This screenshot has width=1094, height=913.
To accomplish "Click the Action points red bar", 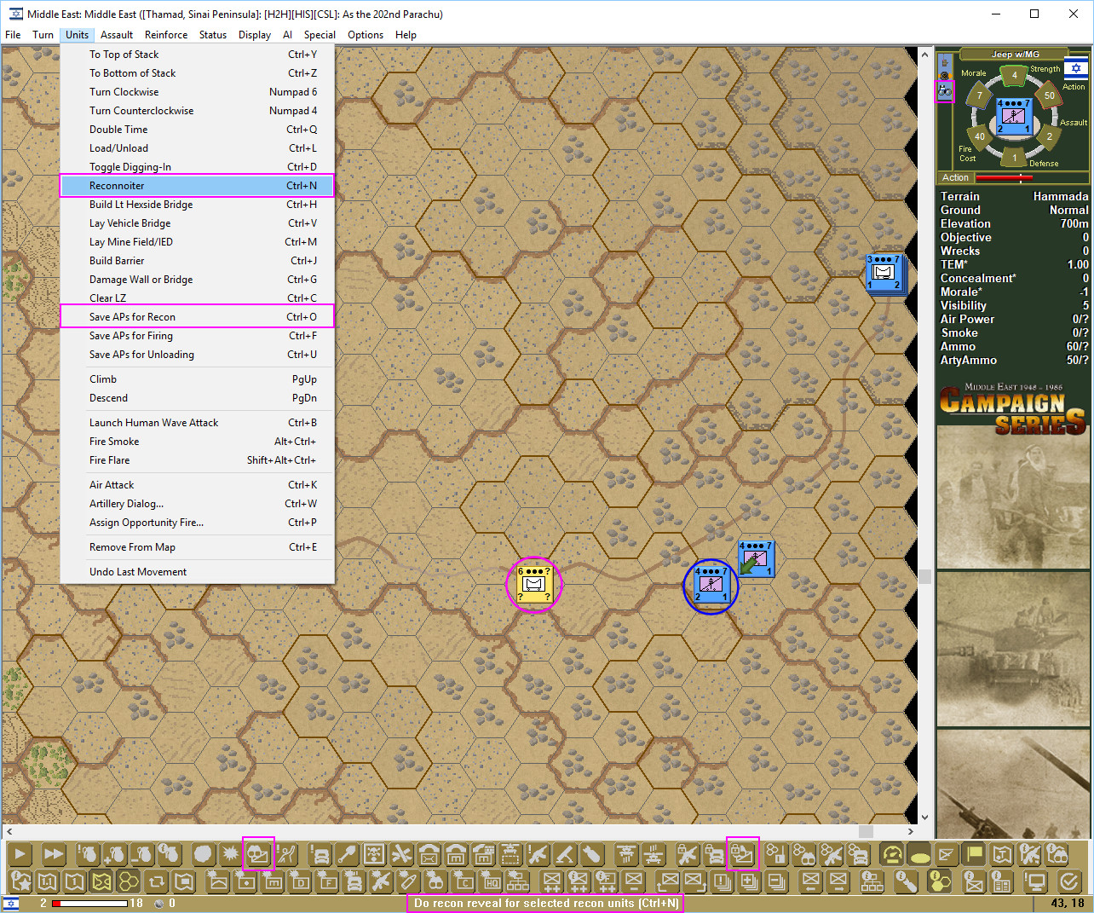I will tap(1004, 178).
